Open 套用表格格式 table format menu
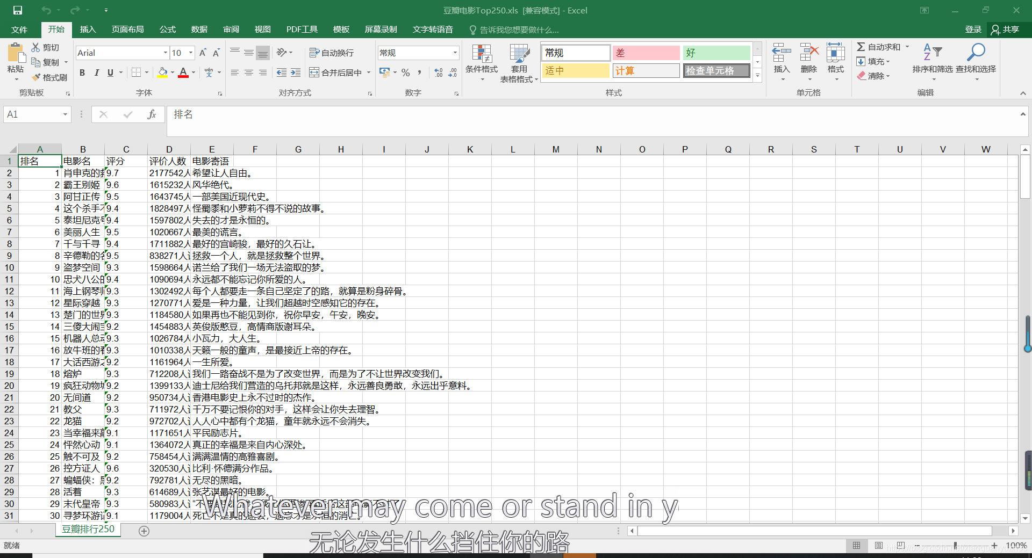The height and width of the screenshot is (558, 1032). pos(519,63)
